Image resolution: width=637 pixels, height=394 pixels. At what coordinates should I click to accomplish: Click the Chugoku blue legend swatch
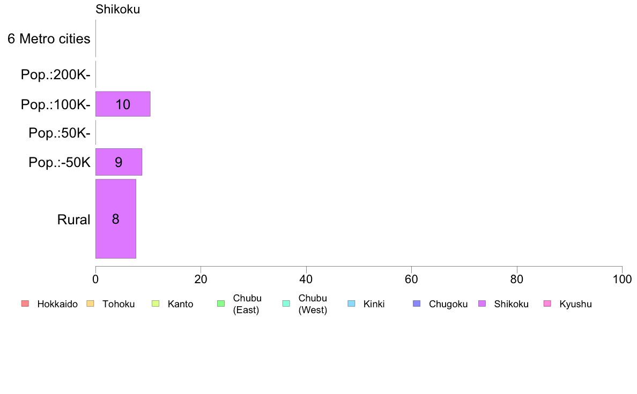417,304
